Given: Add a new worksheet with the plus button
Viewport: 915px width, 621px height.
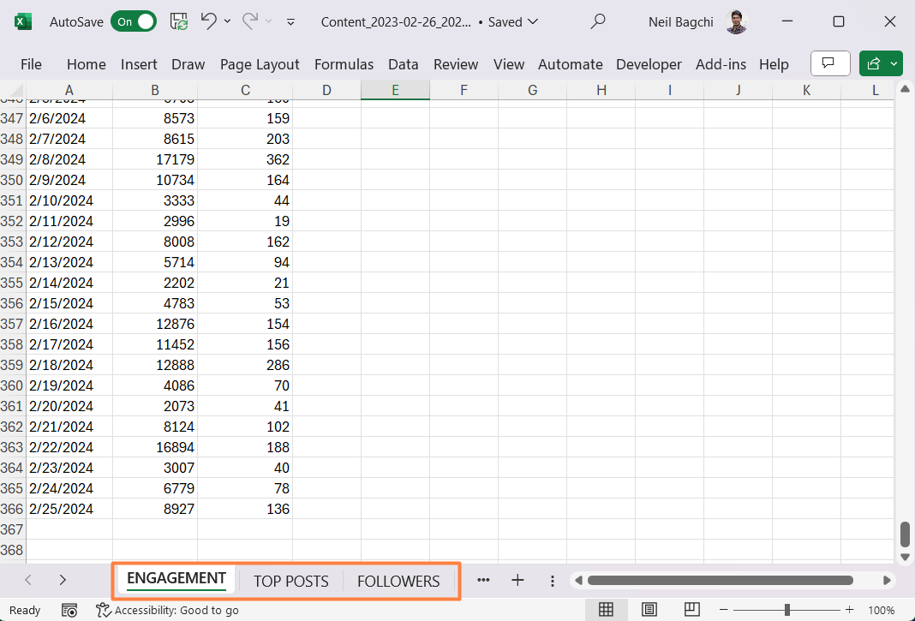Looking at the screenshot, I should point(517,580).
